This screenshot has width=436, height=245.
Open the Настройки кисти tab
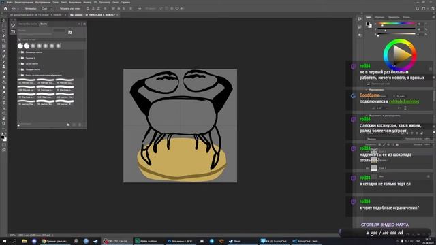coord(28,24)
